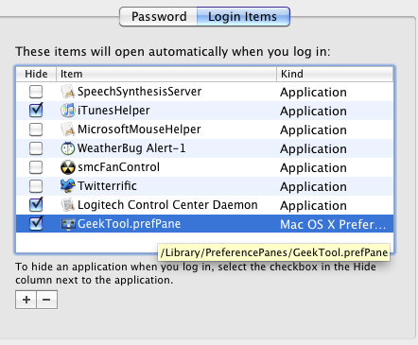This screenshot has width=418, height=345.
Task: Select the SpeechSynthesisServer app icon
Action: (68, 92)
